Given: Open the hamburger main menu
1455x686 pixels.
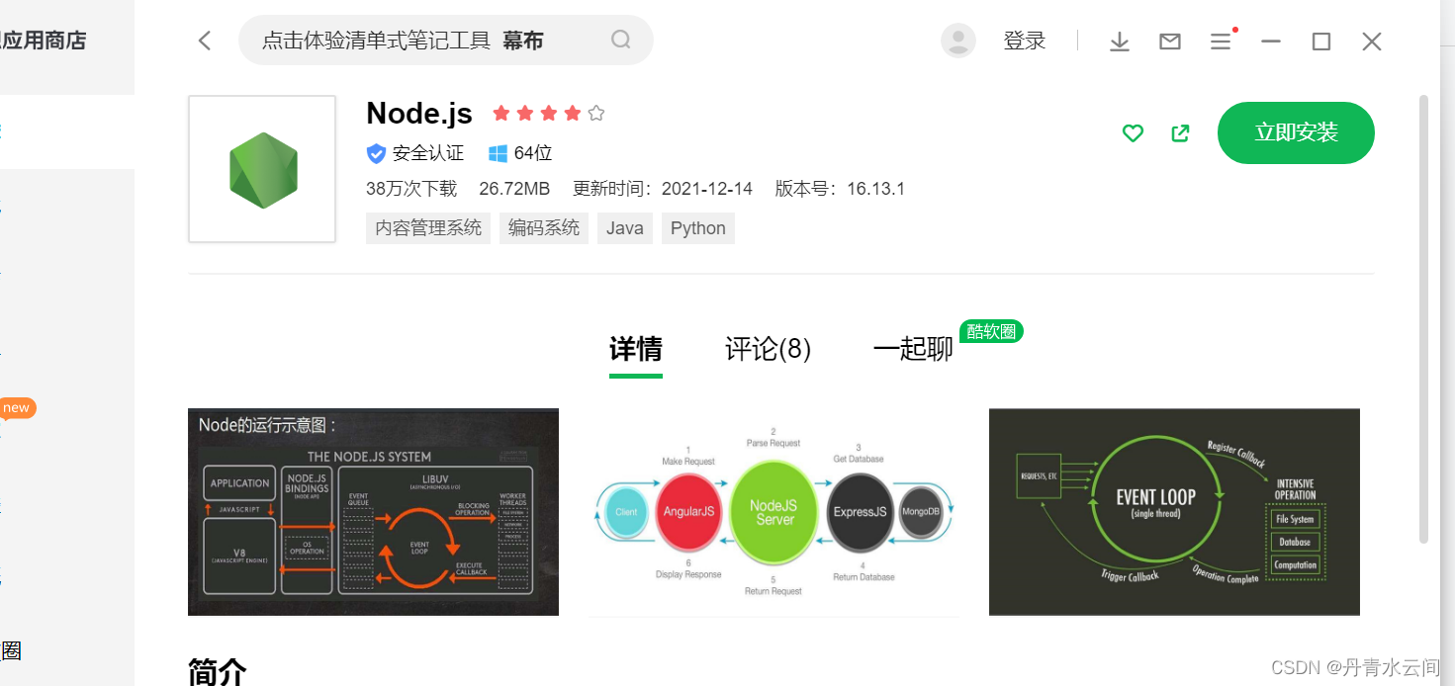Looking at the screenshot, I should pyautogui.click(x=1222, y=42).
